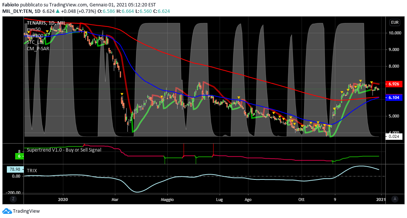Click the Z timezone button
This screenshot has width=407, height=218.
point(13,199)
